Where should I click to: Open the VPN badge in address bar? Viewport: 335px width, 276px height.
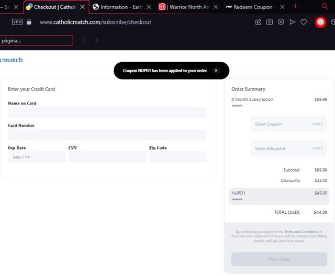coord(17,22)
